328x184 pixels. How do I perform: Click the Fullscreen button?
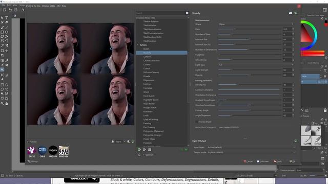click(x=263, y=162)
